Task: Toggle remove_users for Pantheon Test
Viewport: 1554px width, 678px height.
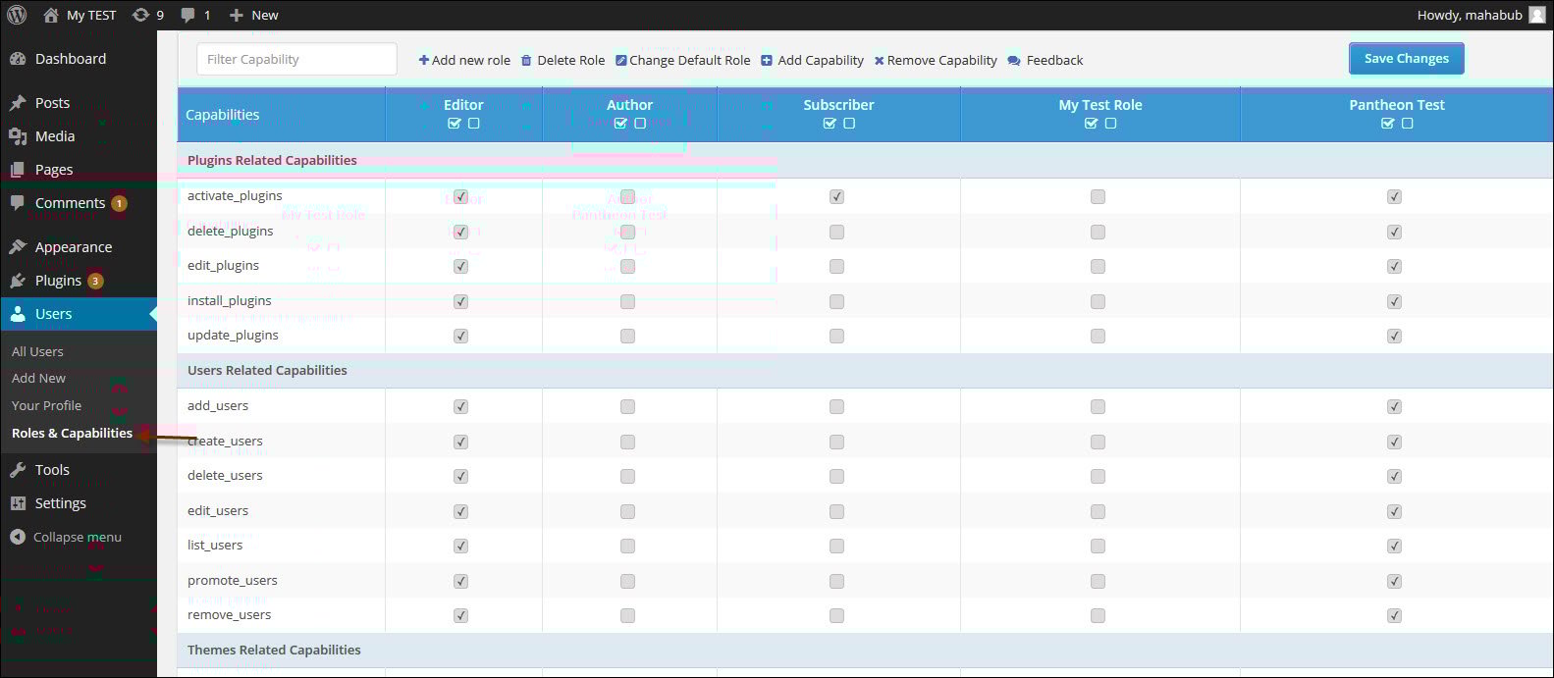Action: click(x=1394, y=616)
